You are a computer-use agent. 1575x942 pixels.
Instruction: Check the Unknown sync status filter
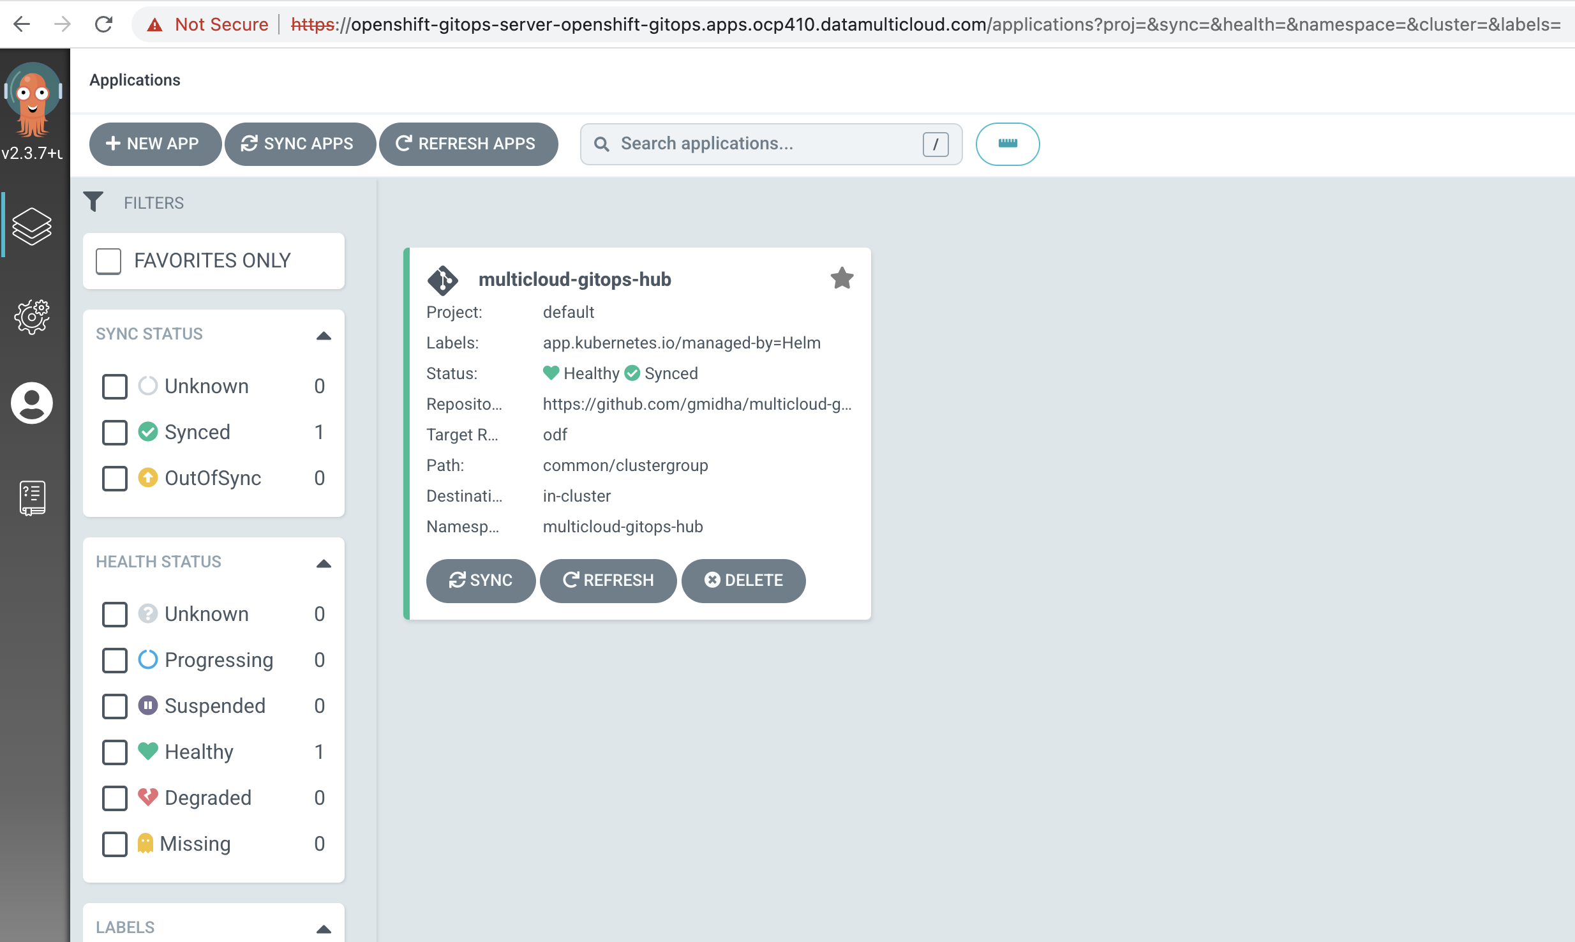[x=115, y=386]
